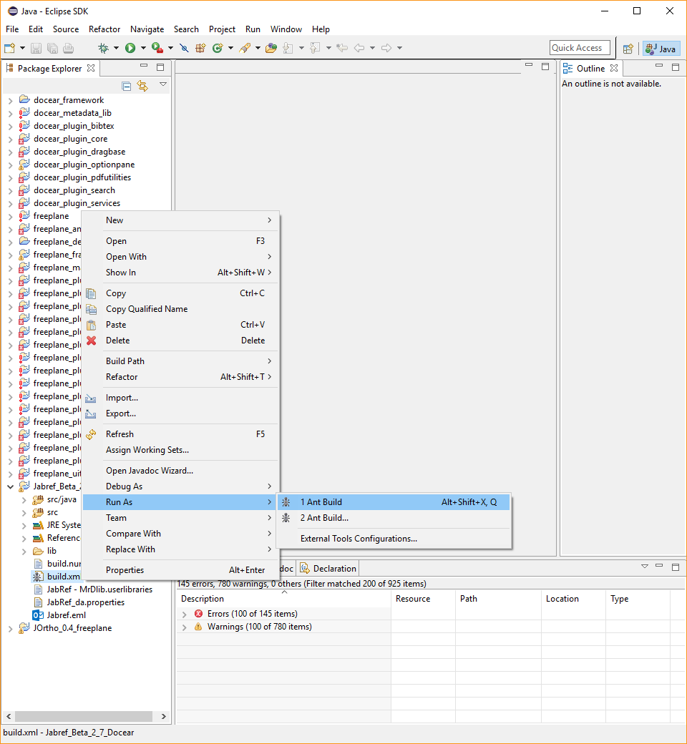This screenshot has height=744, width=687.
Task: Launch Debug with the bug icon
Action: click(103, 48)
